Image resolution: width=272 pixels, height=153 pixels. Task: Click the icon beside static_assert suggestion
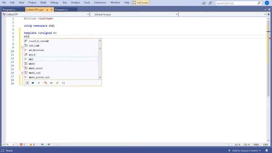(x=26, y=68)
